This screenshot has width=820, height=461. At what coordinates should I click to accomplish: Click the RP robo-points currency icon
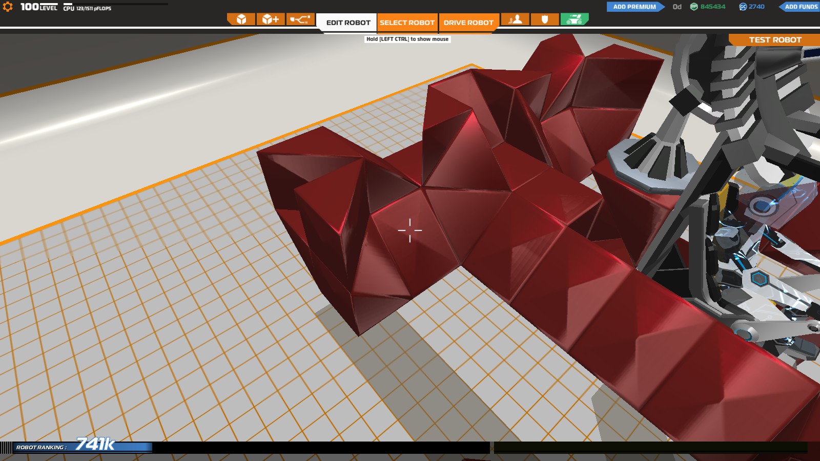(x=694, y=7)
